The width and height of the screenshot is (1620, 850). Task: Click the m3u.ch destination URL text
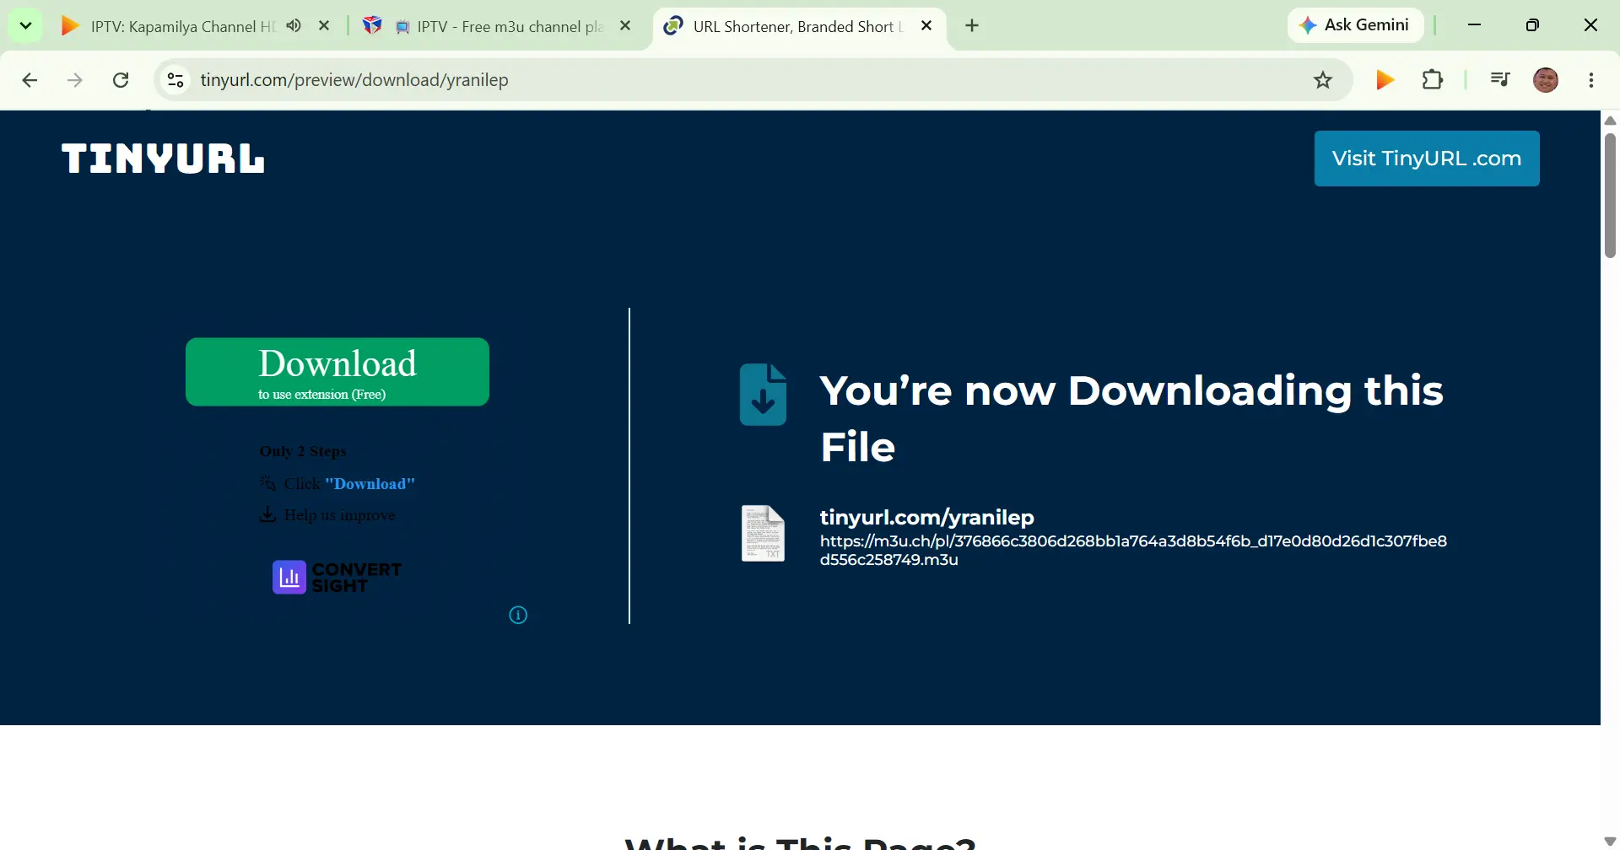click(1133, 550)
